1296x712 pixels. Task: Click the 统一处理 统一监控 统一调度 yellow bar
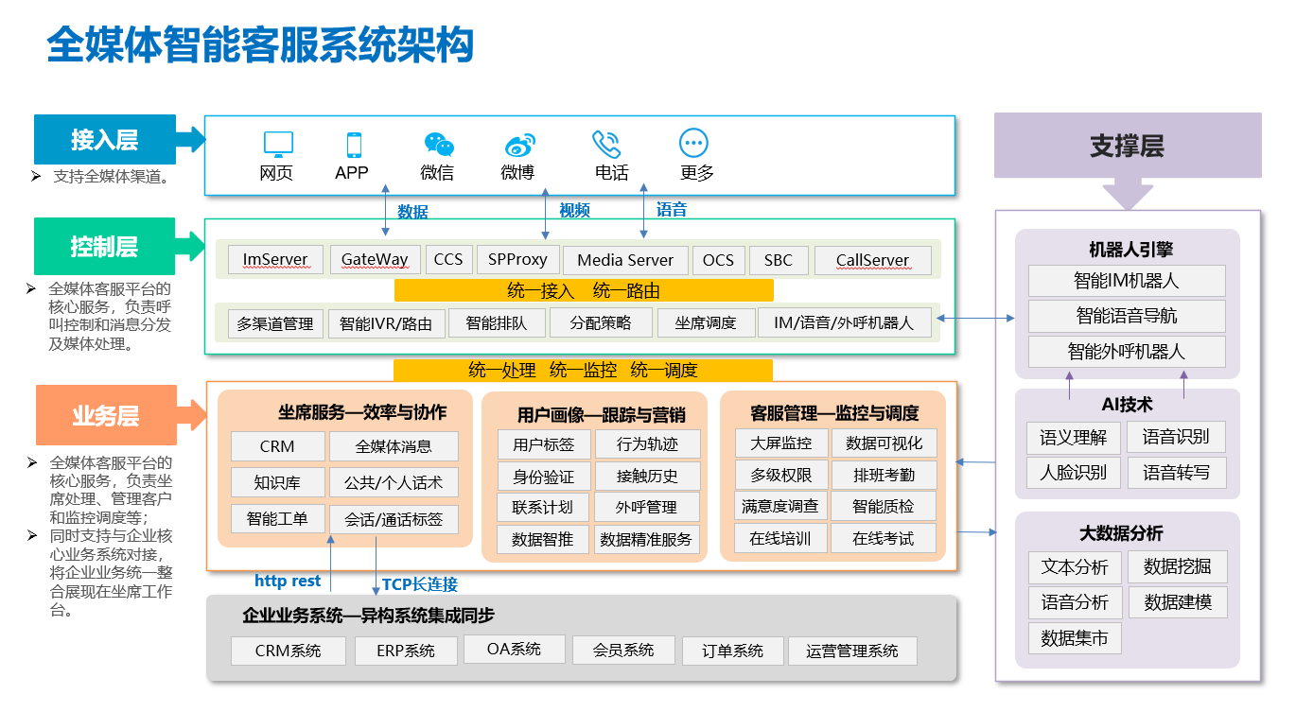[583, 370]
